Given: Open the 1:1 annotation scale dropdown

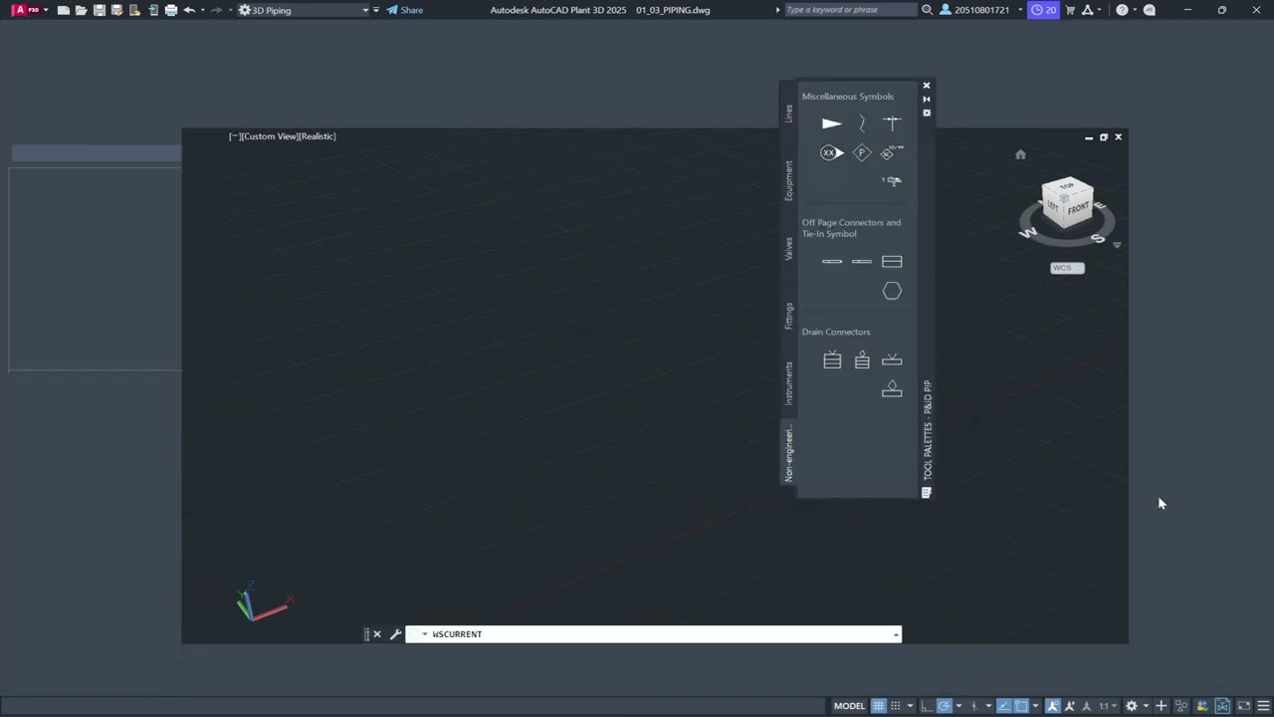Looking at the screenshot, I should (1108, 706).
